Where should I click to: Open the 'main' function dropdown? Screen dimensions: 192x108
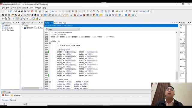pos(78,29)
